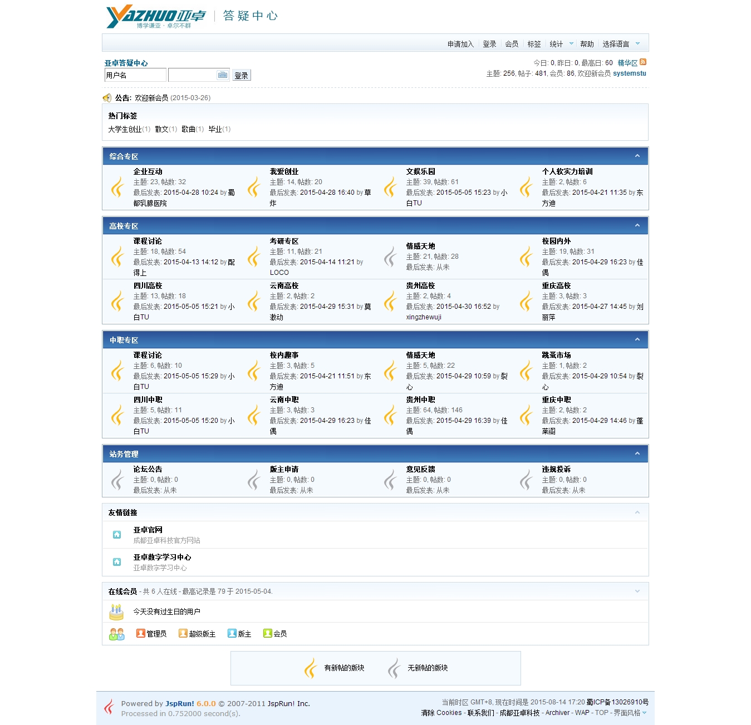
Task: Open the 亚卓答疑中心 breadcrumb link
Action: [x=126, y=63]
